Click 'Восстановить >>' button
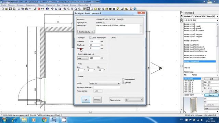 click(86, 32)
